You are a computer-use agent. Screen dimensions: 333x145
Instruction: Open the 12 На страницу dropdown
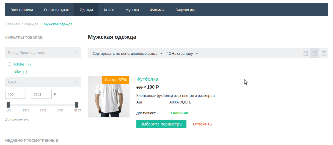pyautogui.click(x=182, y=53)
